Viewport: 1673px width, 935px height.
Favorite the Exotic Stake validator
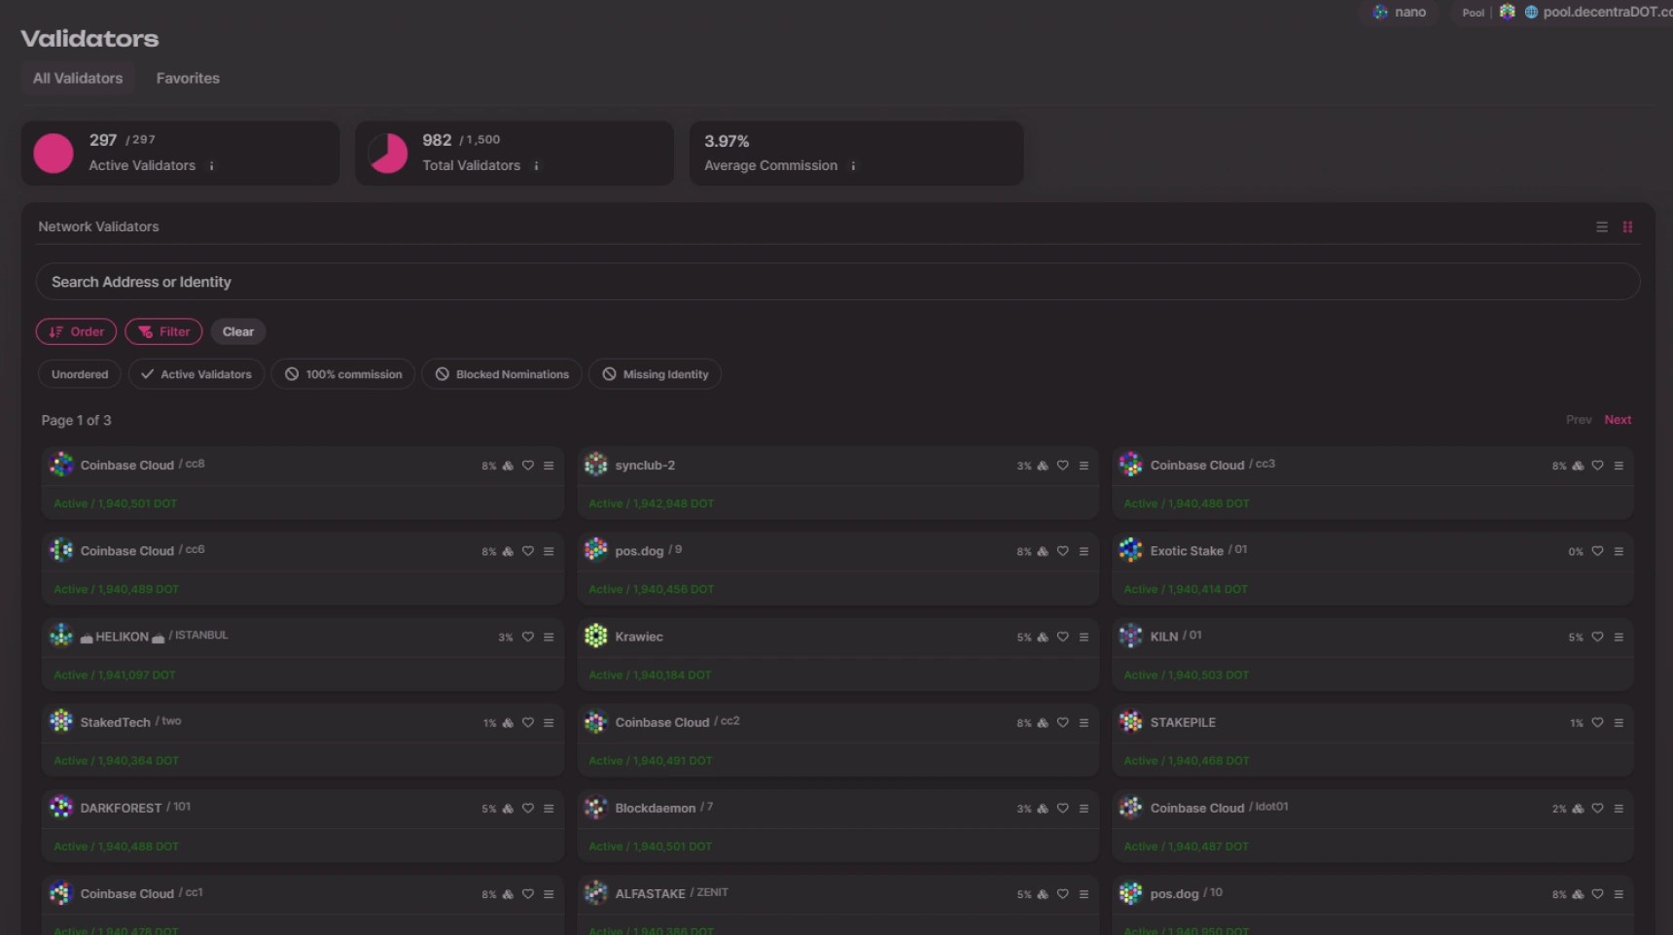pyautogui.click(x=1597, y=551)
